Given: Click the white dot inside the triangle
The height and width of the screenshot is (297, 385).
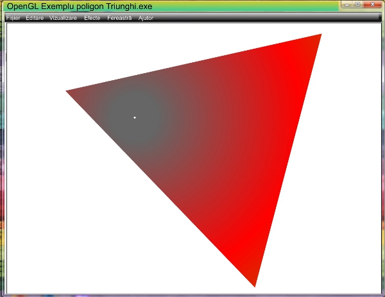Looking at the screenshot, I should tap(135, 117).
